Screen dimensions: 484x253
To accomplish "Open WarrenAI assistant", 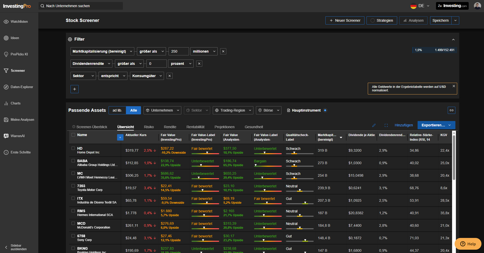I will (x=14, y=136).
